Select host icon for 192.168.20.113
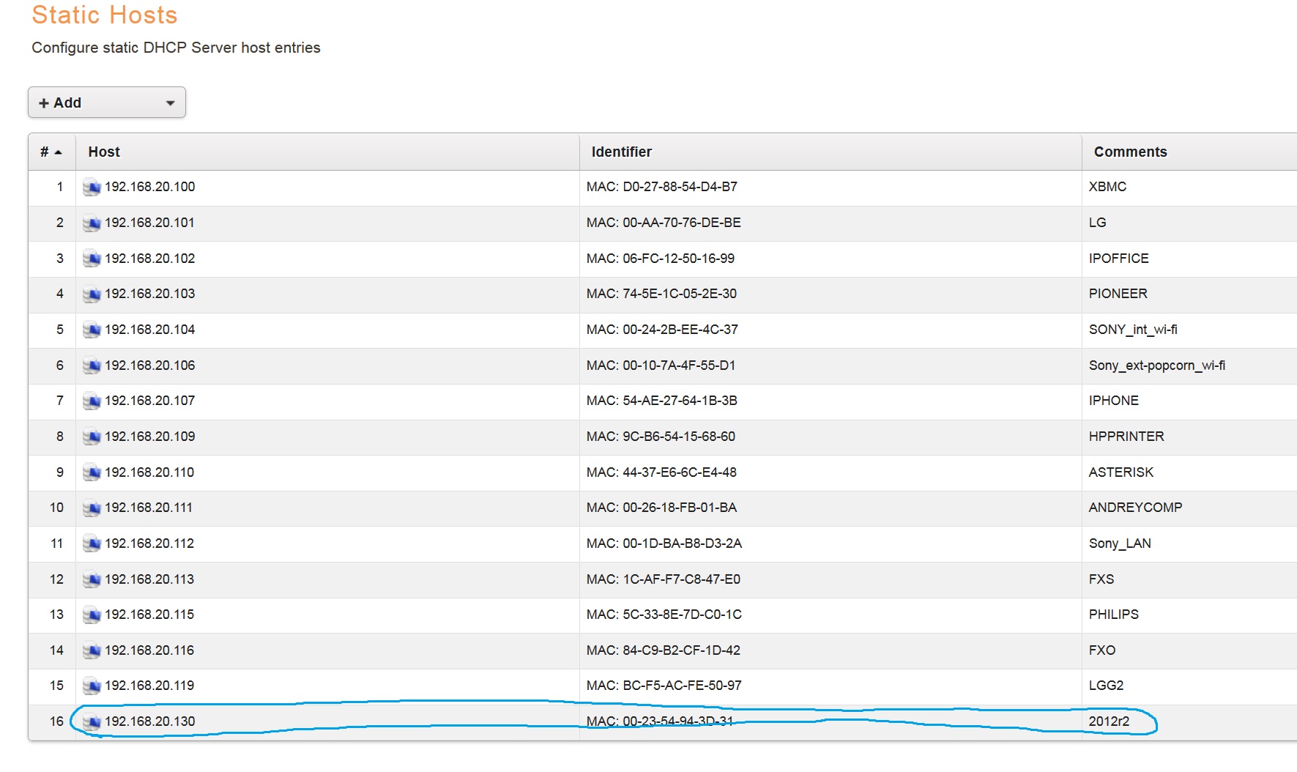Image resolution: width=1297 pixels, height=772 pixels. tap(92, 580)
